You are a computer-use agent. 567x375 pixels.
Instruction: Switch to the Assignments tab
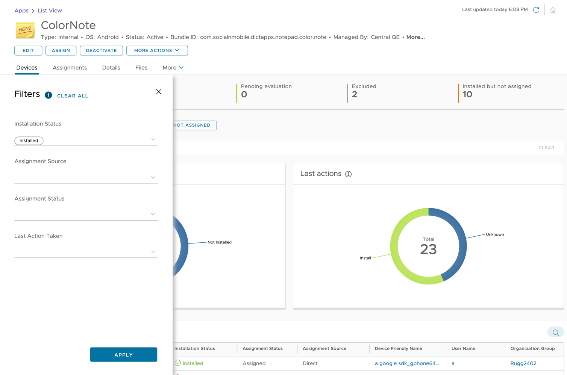click(70, 68)
